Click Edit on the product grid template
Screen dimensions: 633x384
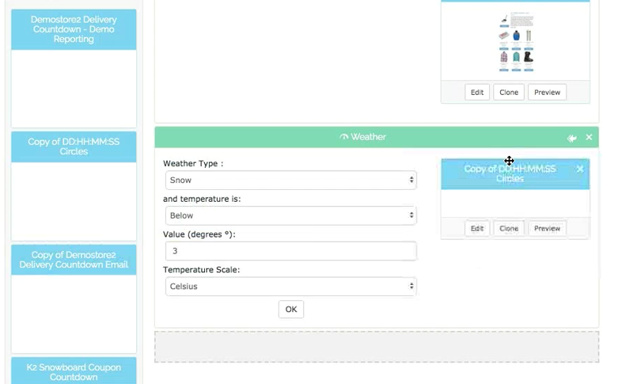(477, 92)
